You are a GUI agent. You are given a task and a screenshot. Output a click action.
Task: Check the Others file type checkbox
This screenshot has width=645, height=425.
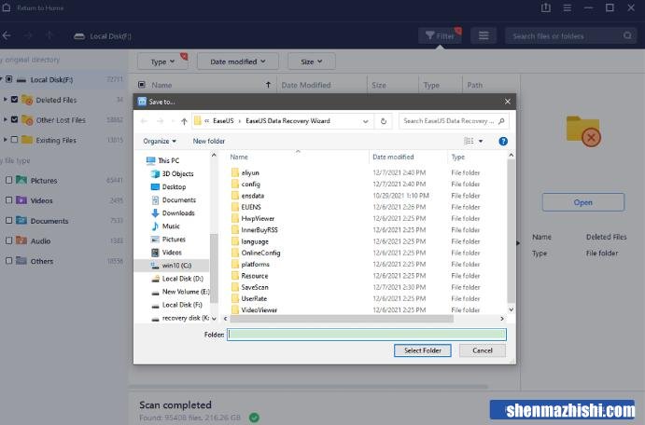[x=8, y=261]
